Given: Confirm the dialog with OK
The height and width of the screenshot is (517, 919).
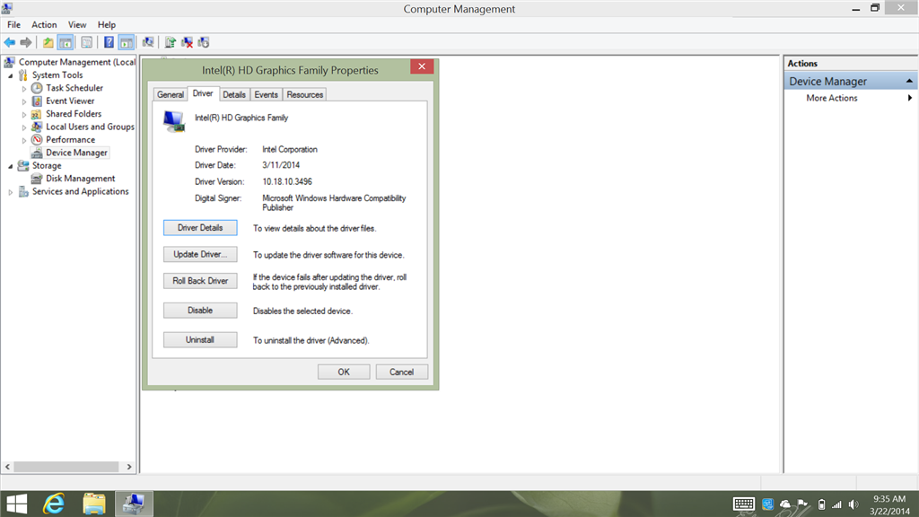Looking at the screenshot, I should (344, 372).
